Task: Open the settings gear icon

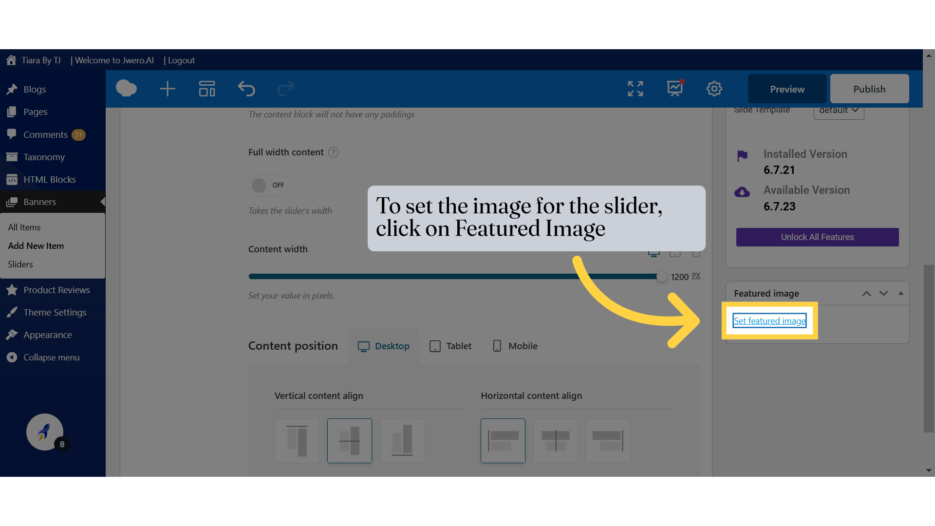Action: (714, 89)
